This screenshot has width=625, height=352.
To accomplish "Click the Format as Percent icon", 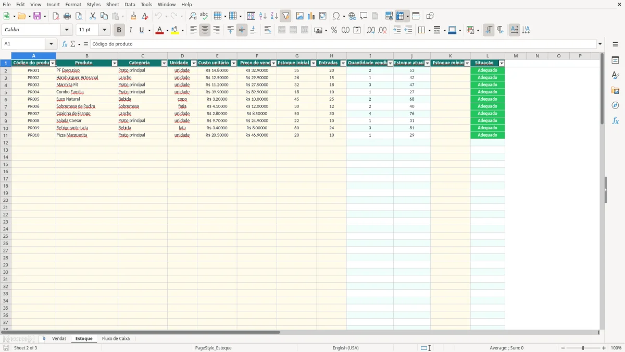I will (334, 30).
